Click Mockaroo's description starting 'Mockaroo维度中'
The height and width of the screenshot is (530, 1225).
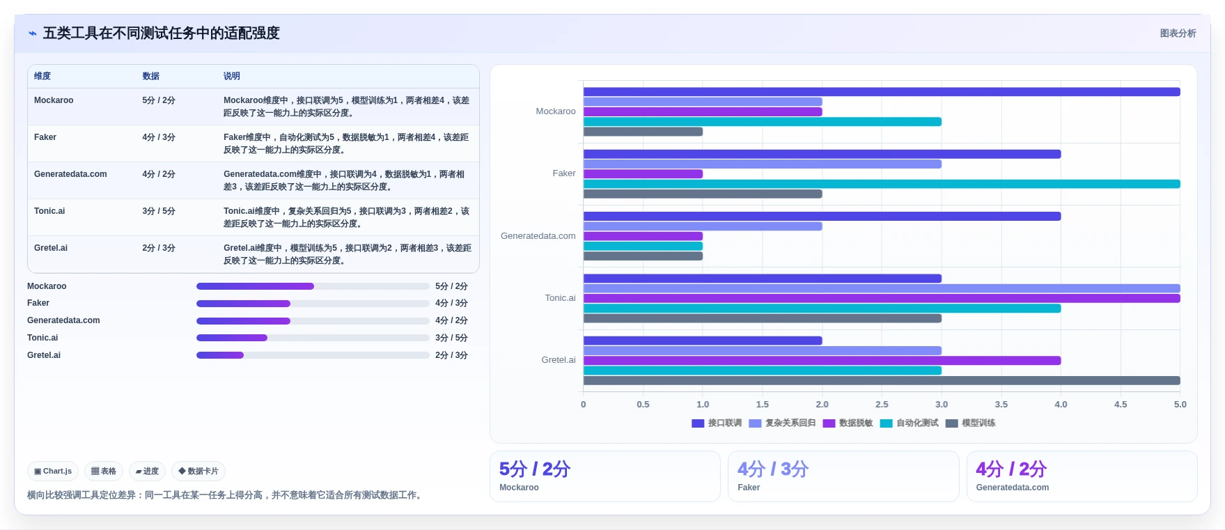(x=347, y=107)
